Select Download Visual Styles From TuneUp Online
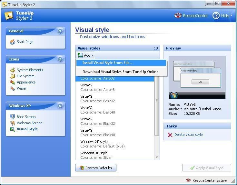 (120, 72)
